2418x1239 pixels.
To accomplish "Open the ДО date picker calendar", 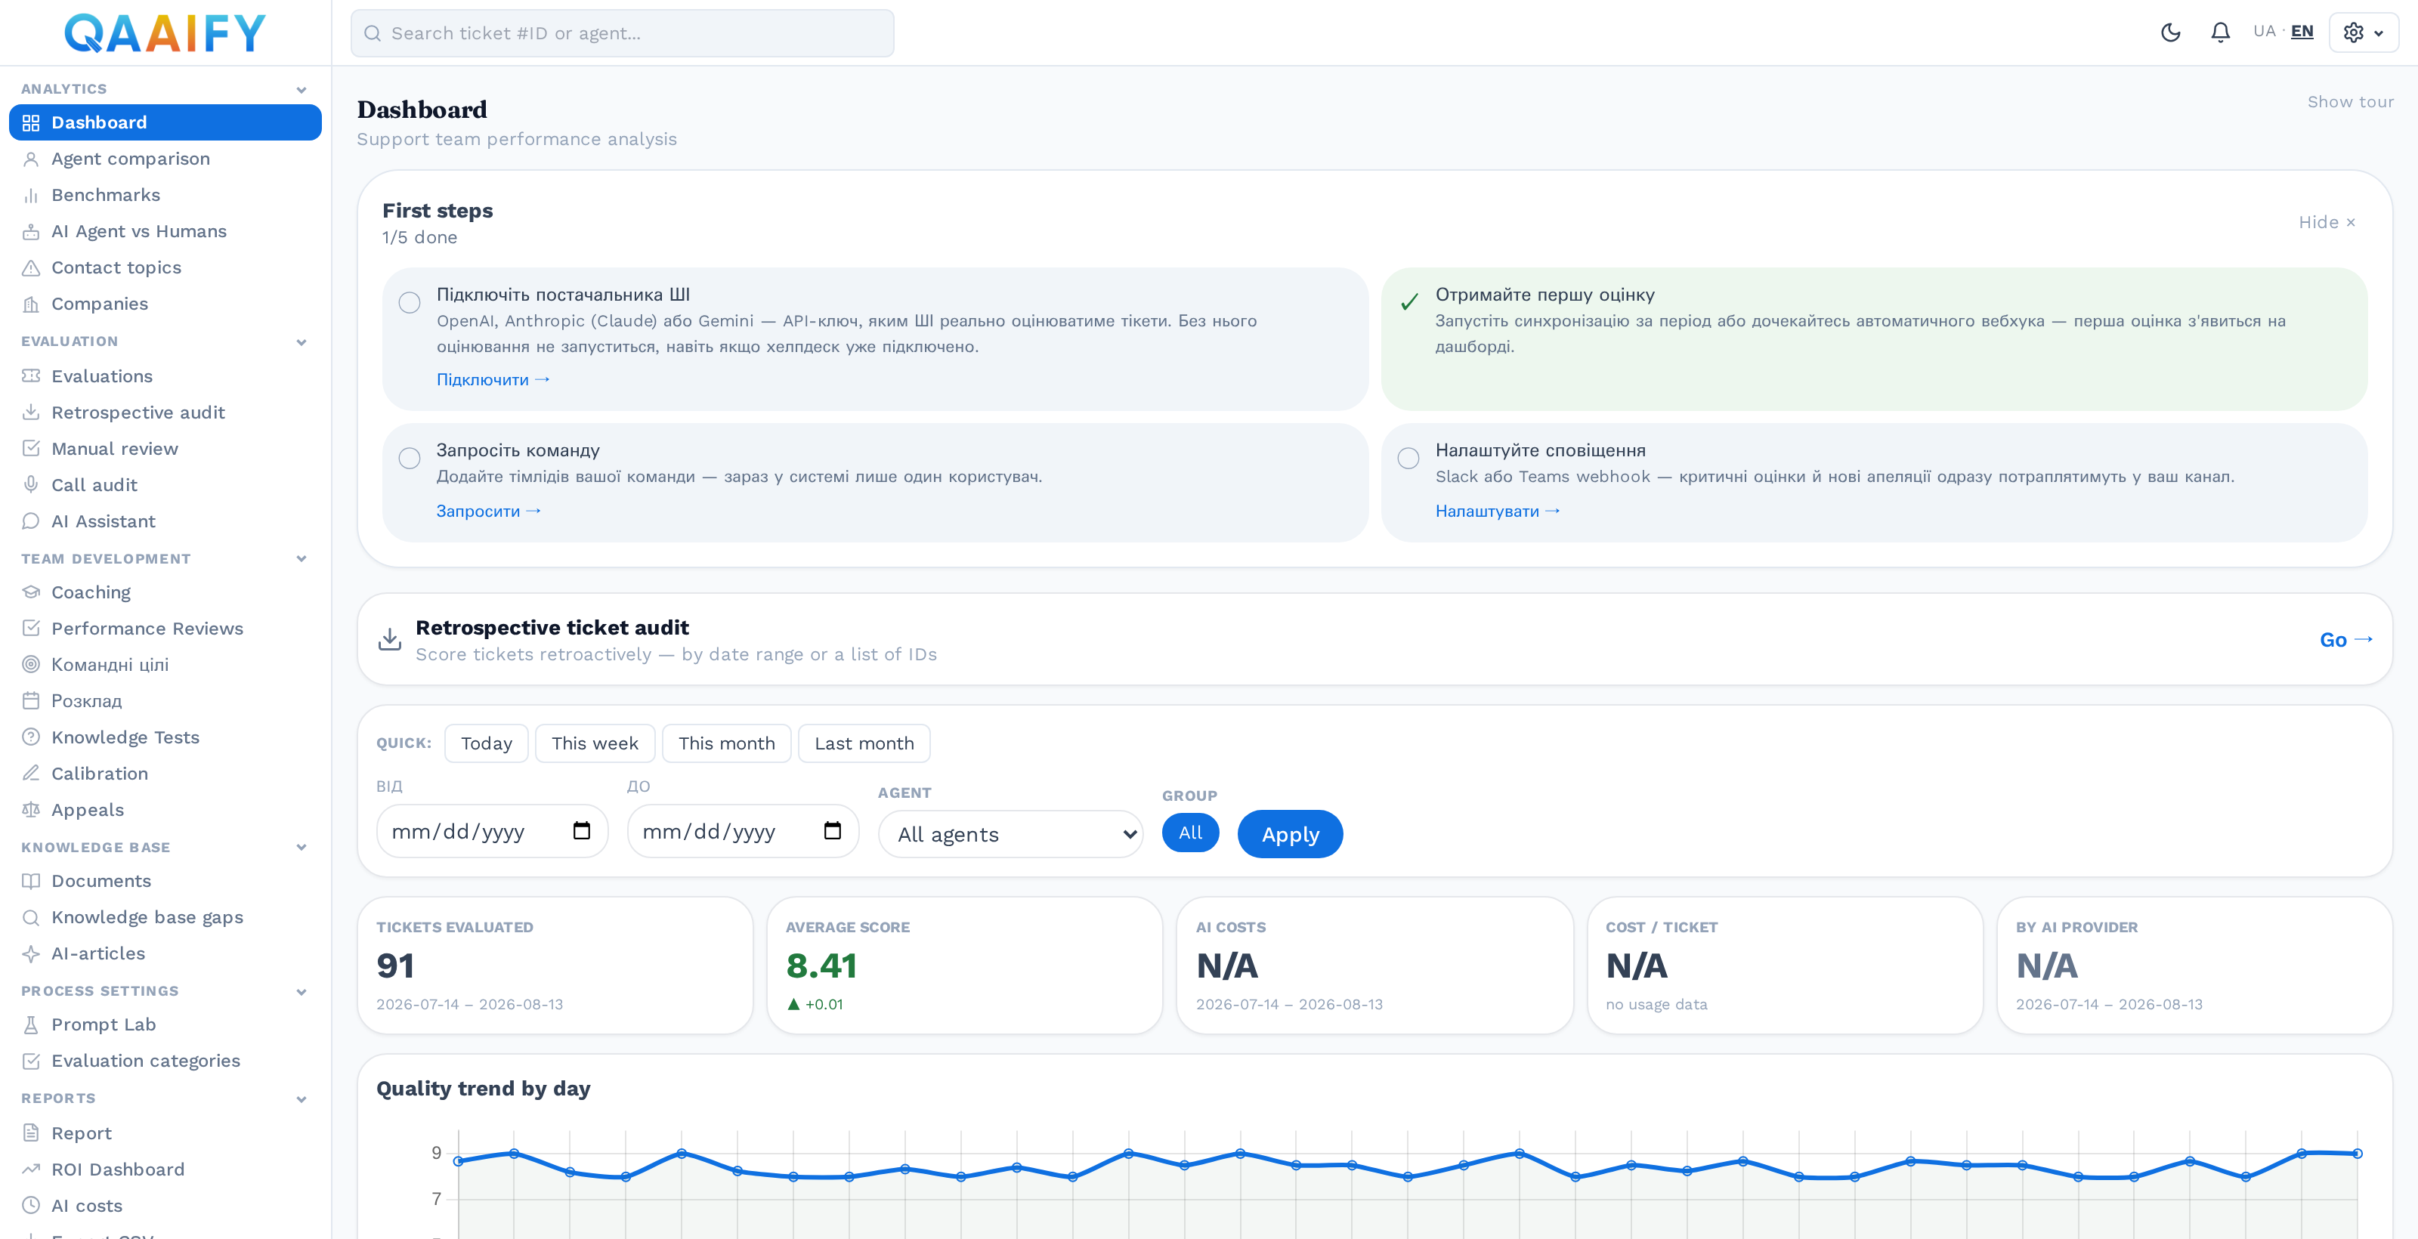I will [x=832, y=831].
